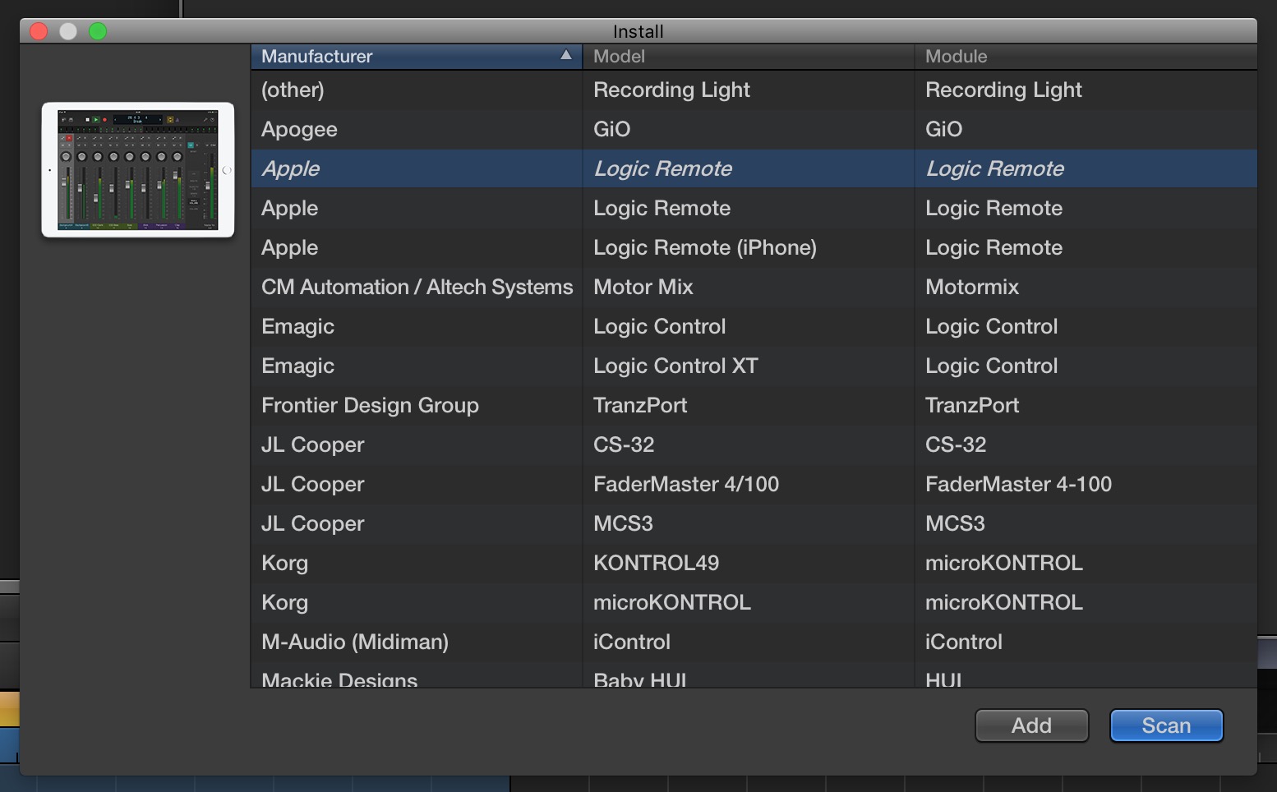This screenshot has width=1277, height=792.
Task: Click the Motor Mix model cell
Action: (643, 287)
